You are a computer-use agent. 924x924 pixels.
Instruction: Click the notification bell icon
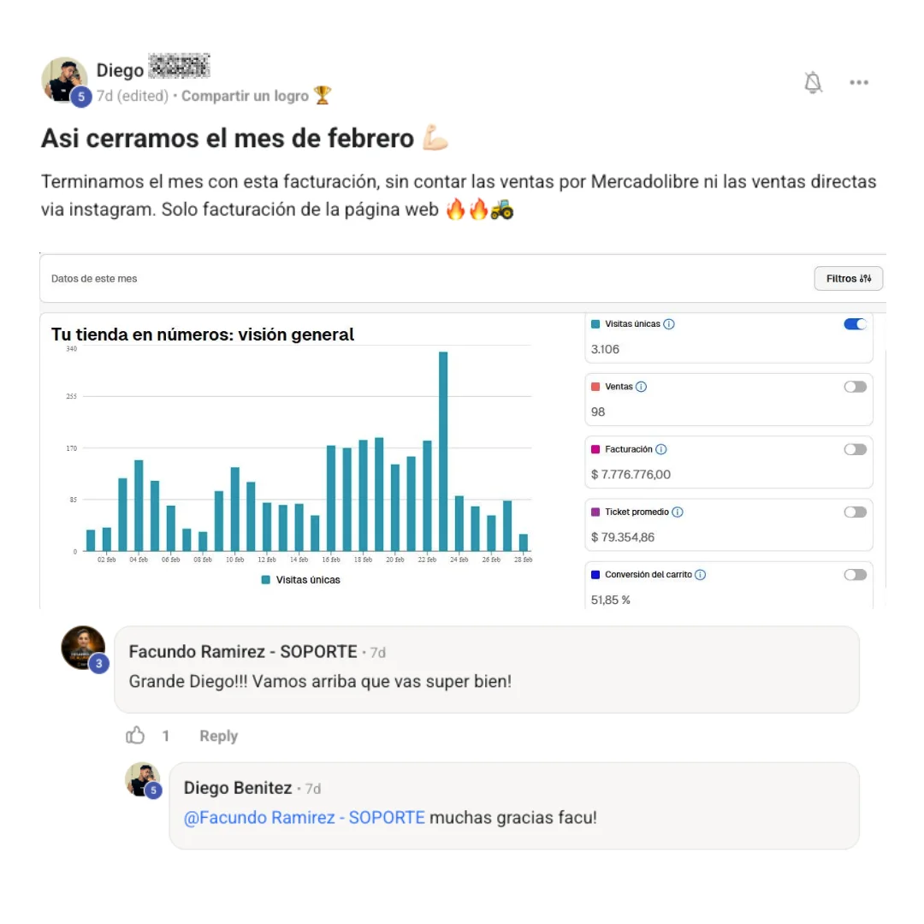pyautogui.click(x=813, y=83)
